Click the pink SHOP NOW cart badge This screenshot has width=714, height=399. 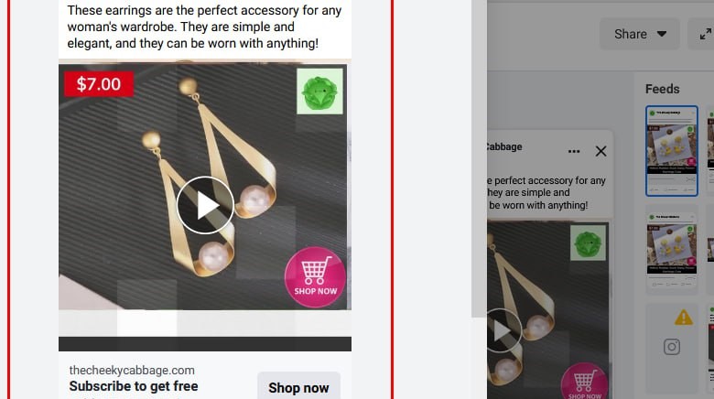(315, 277)
